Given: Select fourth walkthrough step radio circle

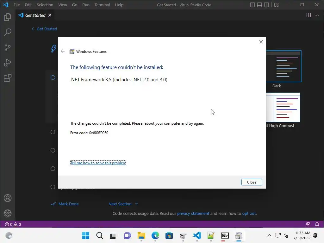Looking at the screenshot, I should 53,169.
